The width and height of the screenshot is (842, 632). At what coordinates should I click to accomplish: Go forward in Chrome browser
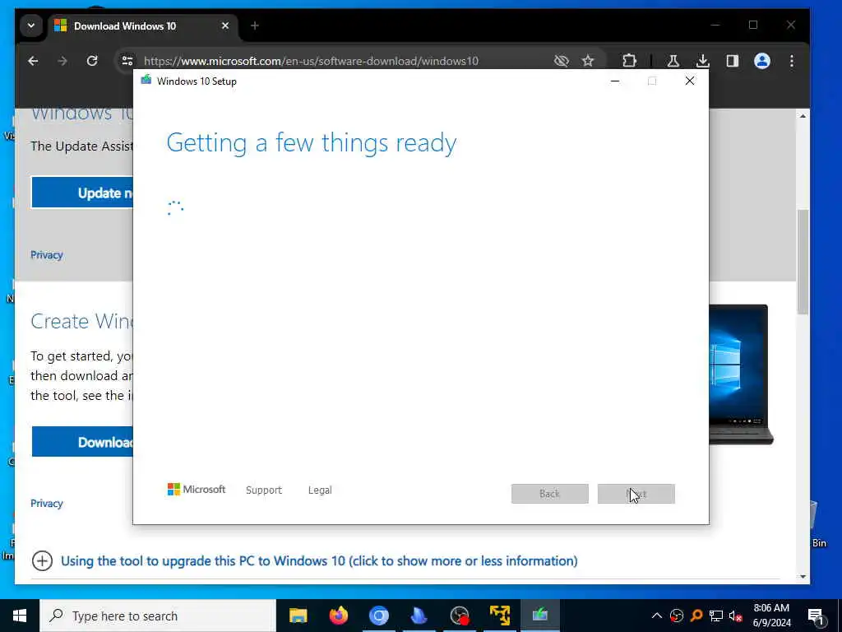62,61
